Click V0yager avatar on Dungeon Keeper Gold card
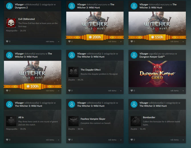Image resolution: width=191 pixels, height=148 pixels. point(134,55)
